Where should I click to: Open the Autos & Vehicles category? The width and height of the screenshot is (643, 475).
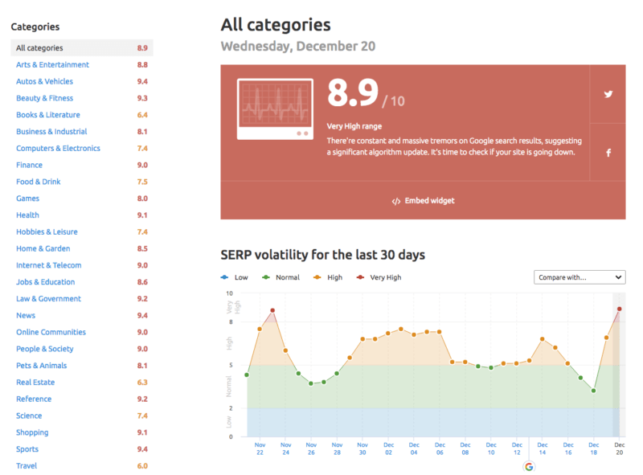(44, 81)
